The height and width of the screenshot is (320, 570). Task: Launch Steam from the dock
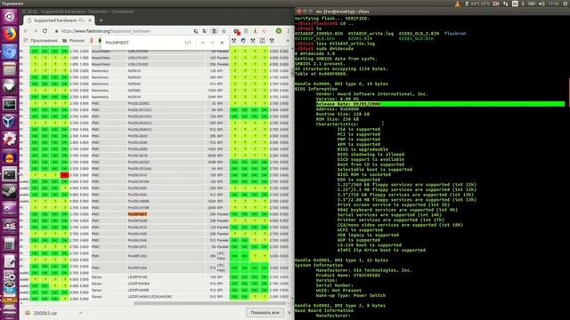[x=9, y=191]
